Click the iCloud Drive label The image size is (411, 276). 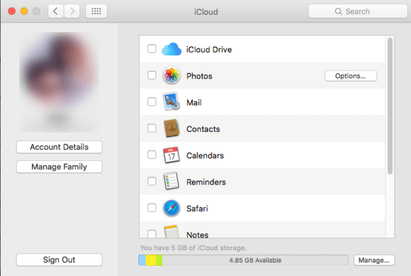click(x=209, y=50)
